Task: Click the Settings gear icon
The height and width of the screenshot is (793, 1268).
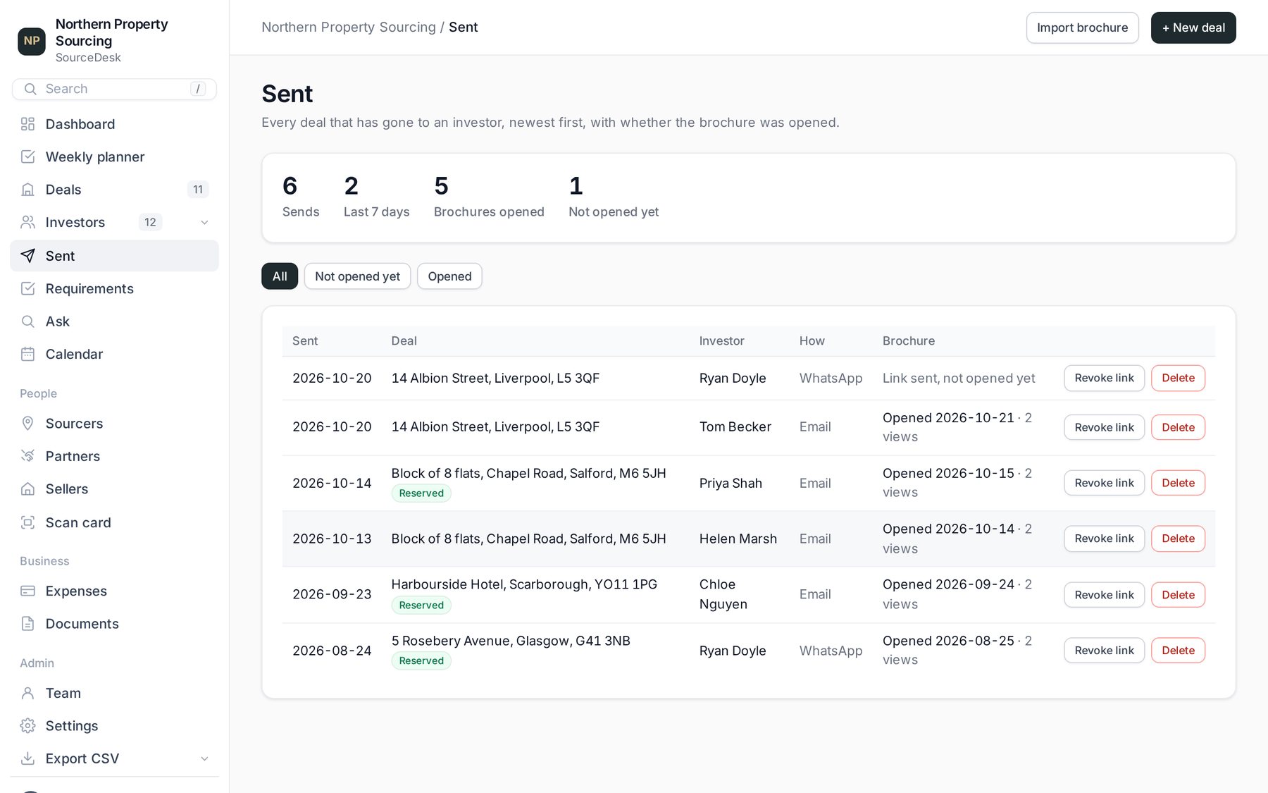Action: [27, 726]
